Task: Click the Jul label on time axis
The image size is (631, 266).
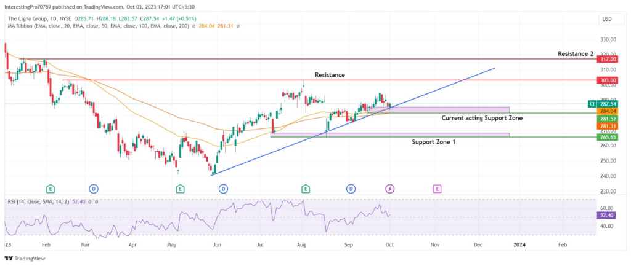Action: (260, 244)
